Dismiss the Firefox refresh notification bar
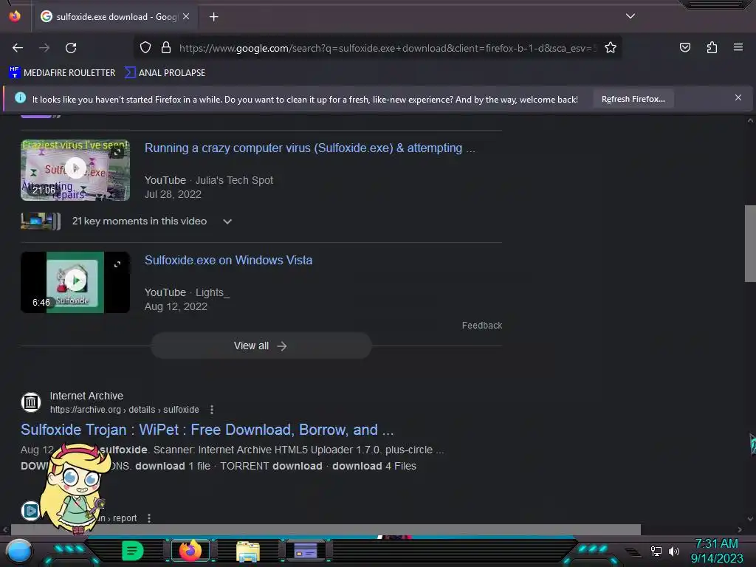The width and height of the screenshot is (756, 567). (x=738, y=97)
